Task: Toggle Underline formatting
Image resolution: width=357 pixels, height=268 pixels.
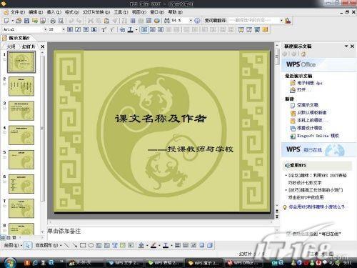Action: (86, 29)
